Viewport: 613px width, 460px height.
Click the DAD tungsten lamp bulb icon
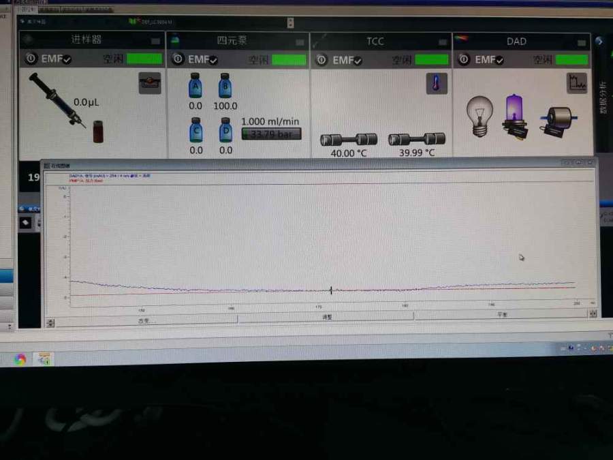[480, 116]
